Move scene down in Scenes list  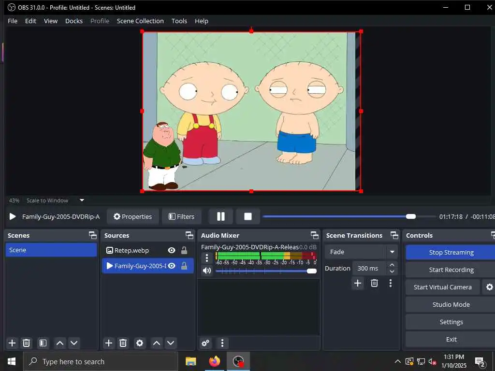click(74, 343)
